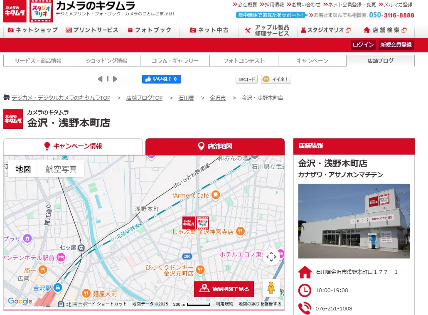The width and height of the screenshot is (428, 315).
Task: Click the phone icon beside 076-251-1008
Action: pos(305,308)
